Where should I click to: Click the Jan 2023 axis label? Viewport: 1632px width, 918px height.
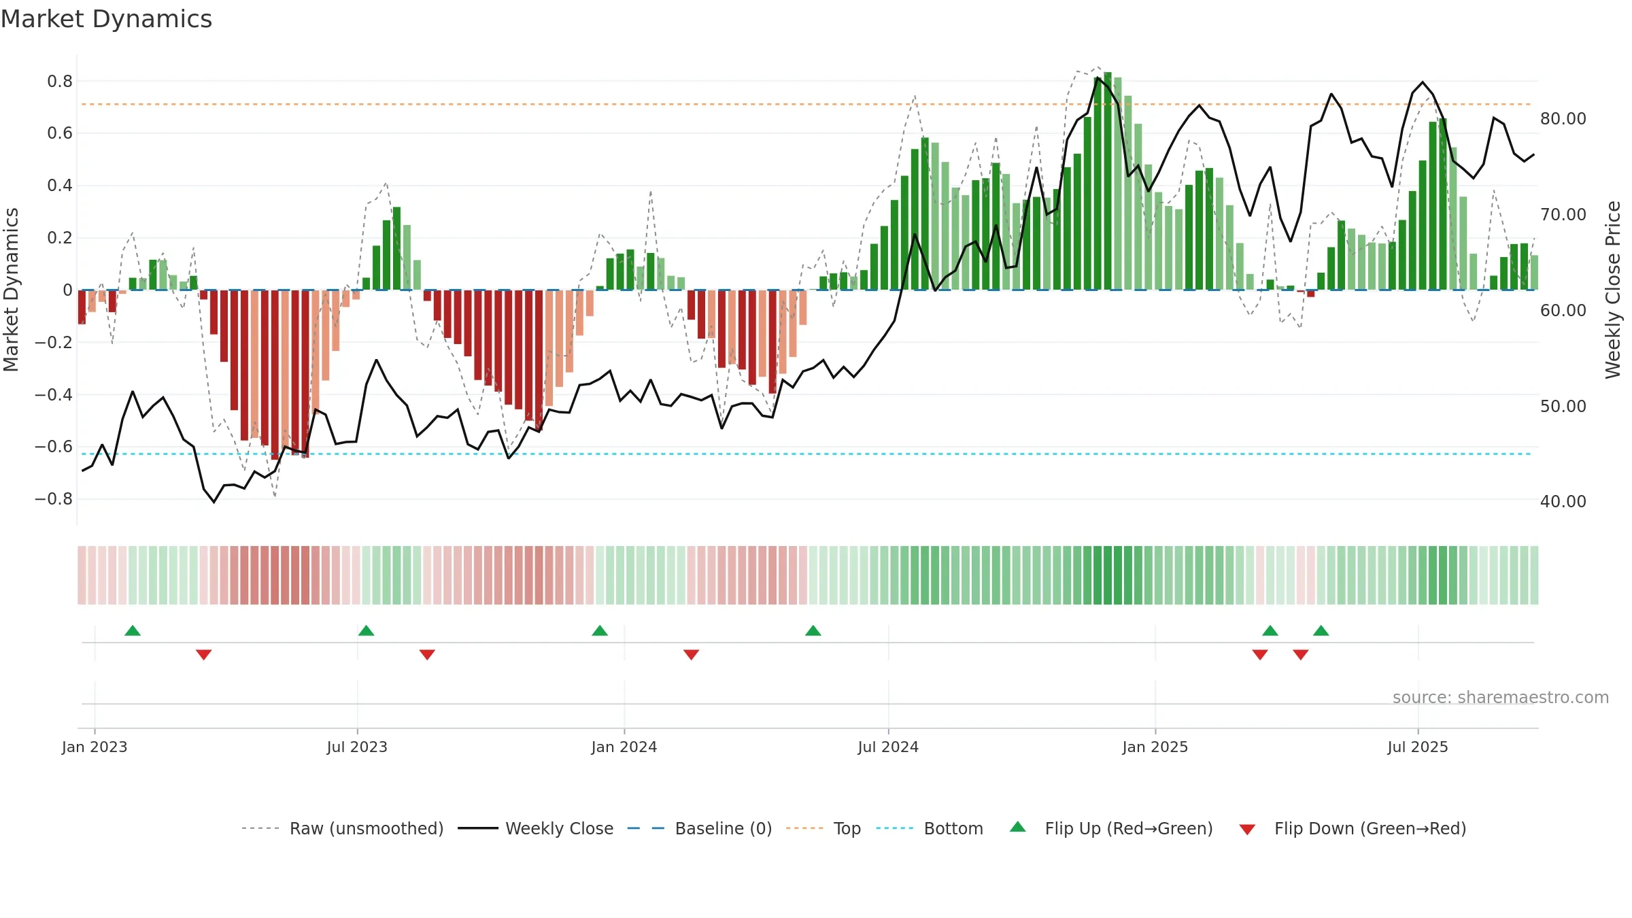[95, 747]
